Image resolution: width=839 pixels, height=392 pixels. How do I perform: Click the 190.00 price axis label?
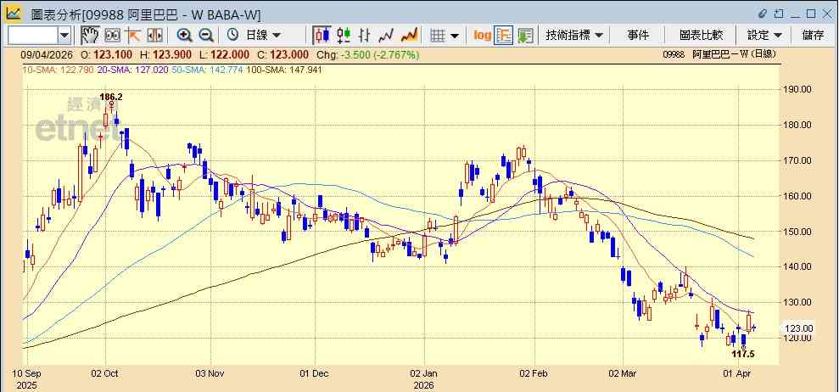798,89
